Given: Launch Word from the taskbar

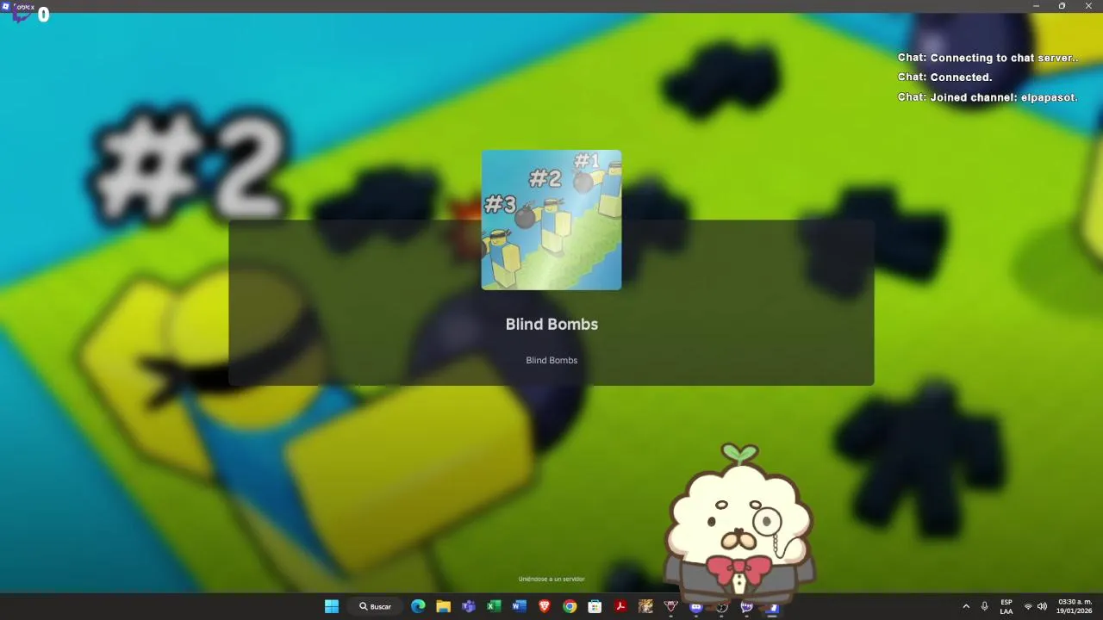Looking at the screenshot, I should (519, 606).
